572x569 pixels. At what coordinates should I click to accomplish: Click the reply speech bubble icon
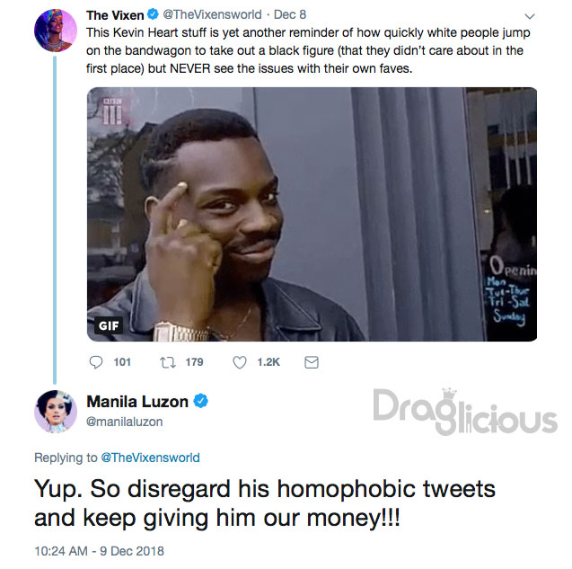pos(96,362)
